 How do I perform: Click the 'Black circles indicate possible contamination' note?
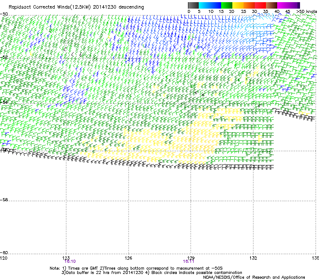point(197,273)
